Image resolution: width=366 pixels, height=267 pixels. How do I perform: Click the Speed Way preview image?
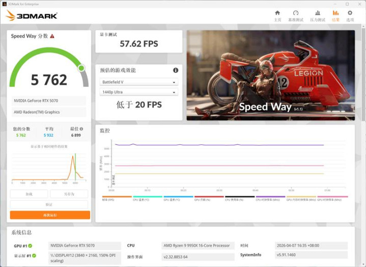[x=271, y=75]
